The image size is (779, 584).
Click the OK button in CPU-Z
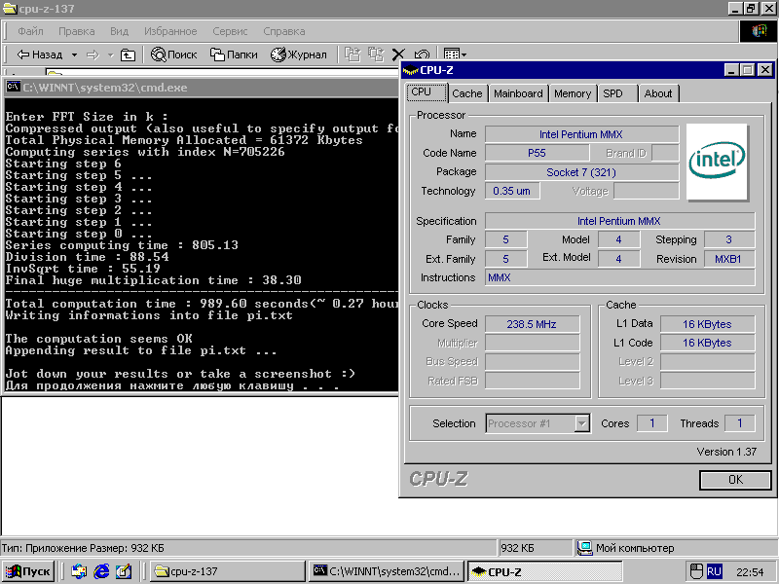735,480
